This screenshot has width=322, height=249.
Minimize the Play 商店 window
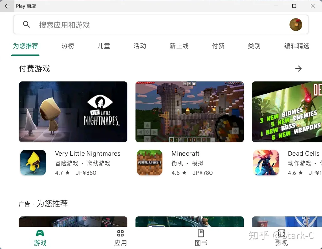pyautogui.click(x=276, y=6)
